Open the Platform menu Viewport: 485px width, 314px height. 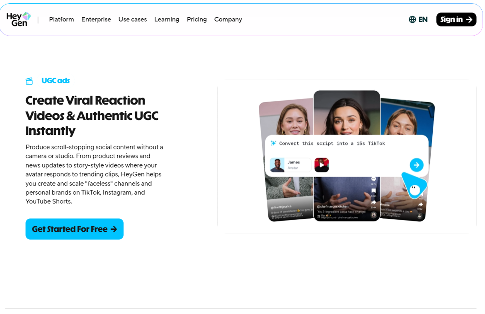(61, 20)
